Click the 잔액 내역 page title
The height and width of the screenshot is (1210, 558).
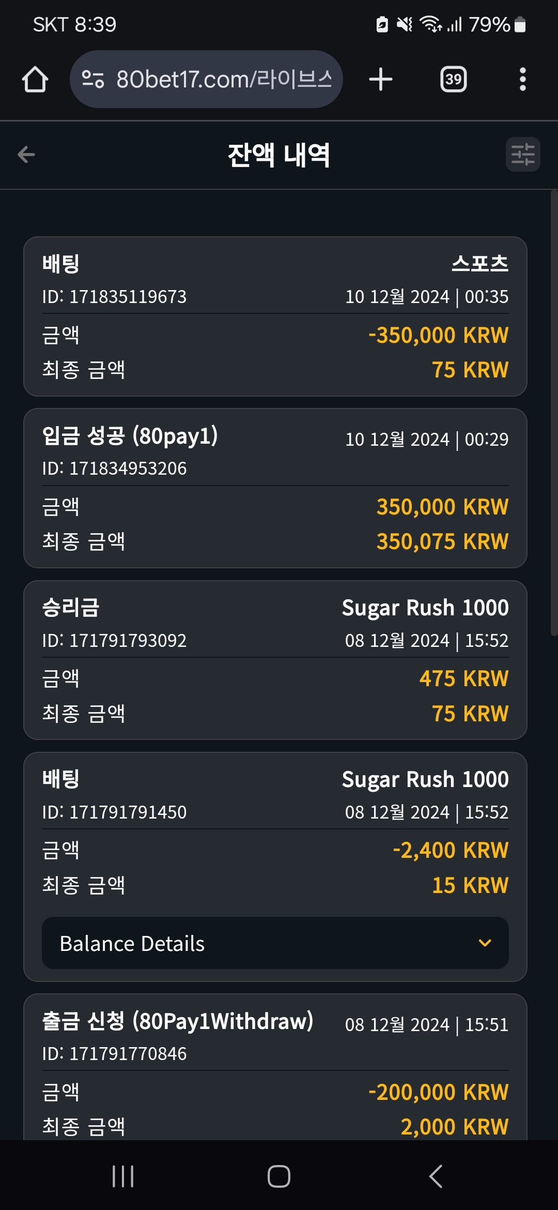point(279,155)
